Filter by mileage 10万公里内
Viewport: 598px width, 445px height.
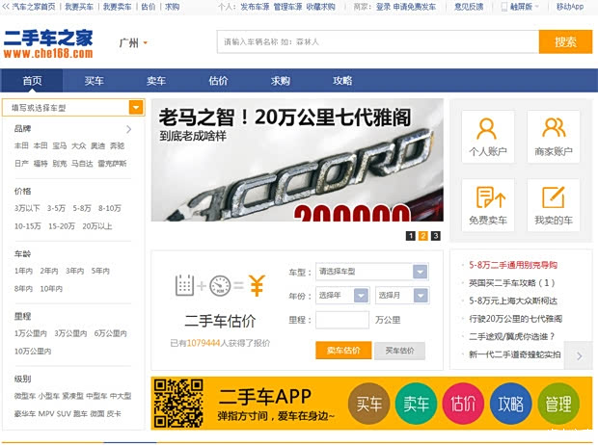pyautogui.click(x=33, y=351)
